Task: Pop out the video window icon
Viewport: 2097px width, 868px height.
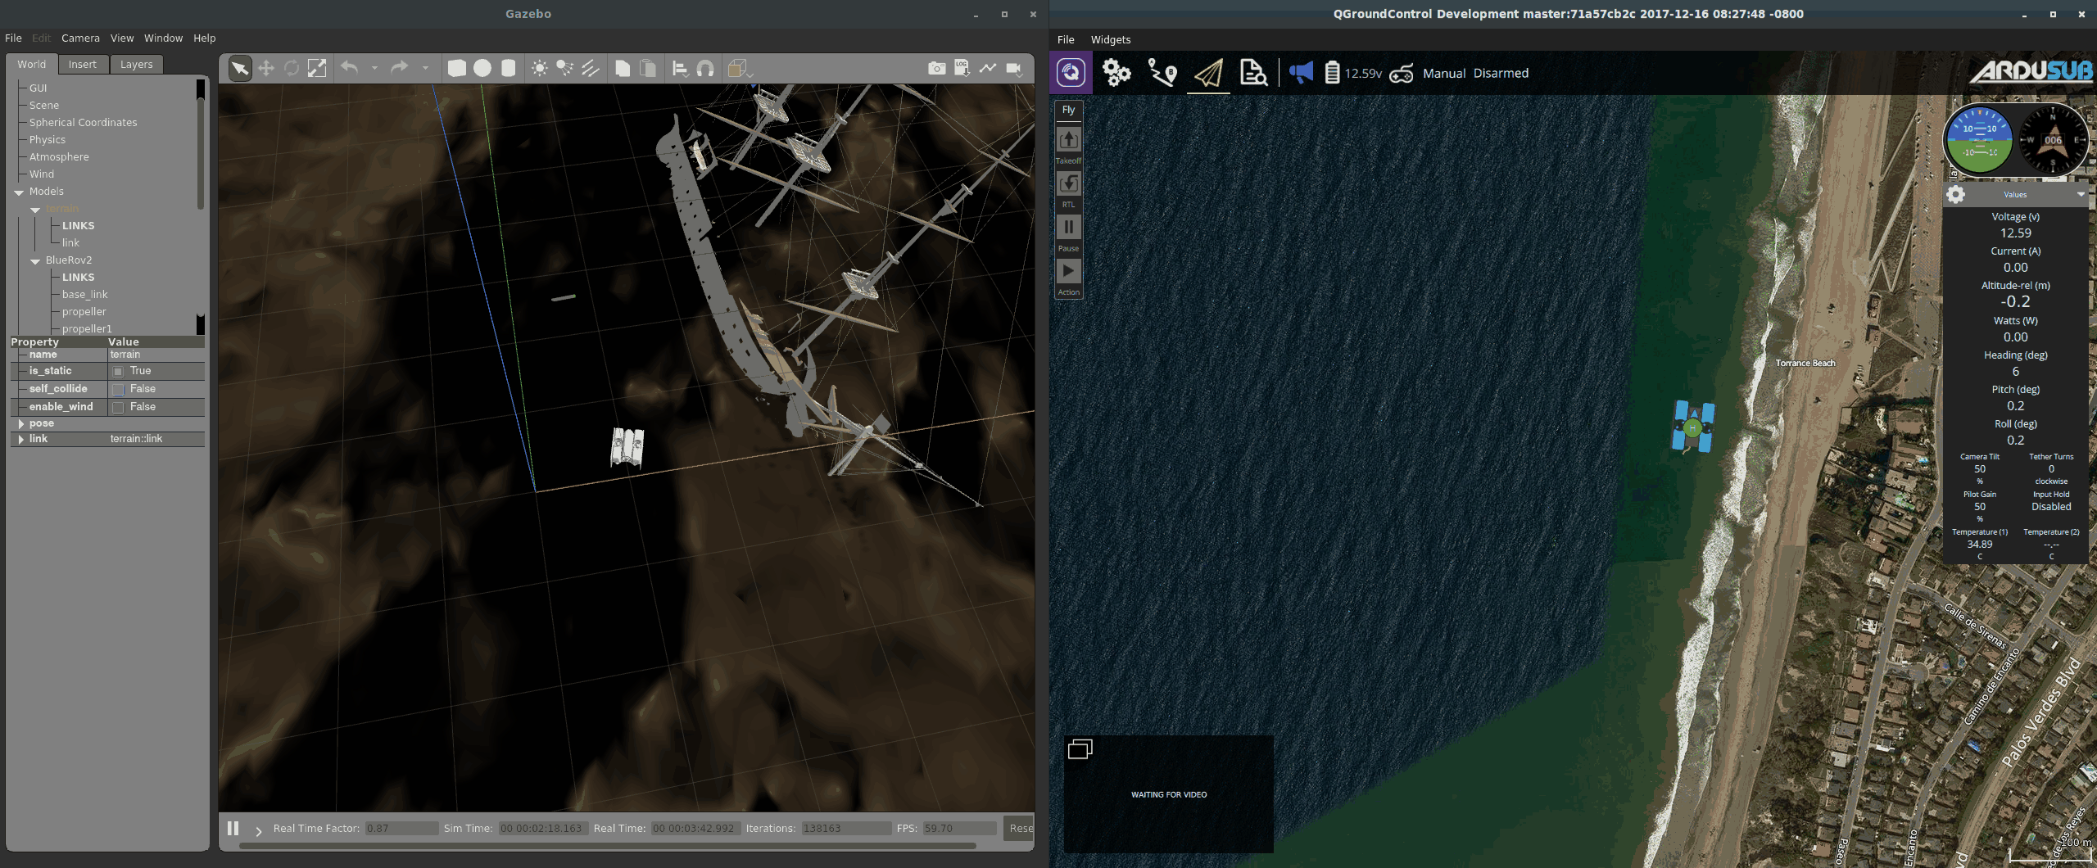Action: click(x=1080, y=749)
